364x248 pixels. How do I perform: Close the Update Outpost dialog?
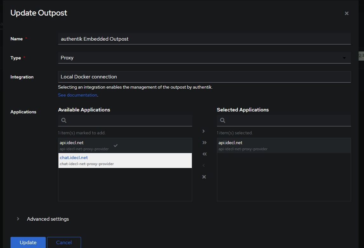(347, 13)
